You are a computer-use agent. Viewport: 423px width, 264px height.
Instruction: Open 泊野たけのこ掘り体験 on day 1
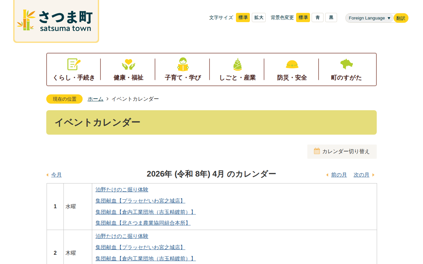122,190
